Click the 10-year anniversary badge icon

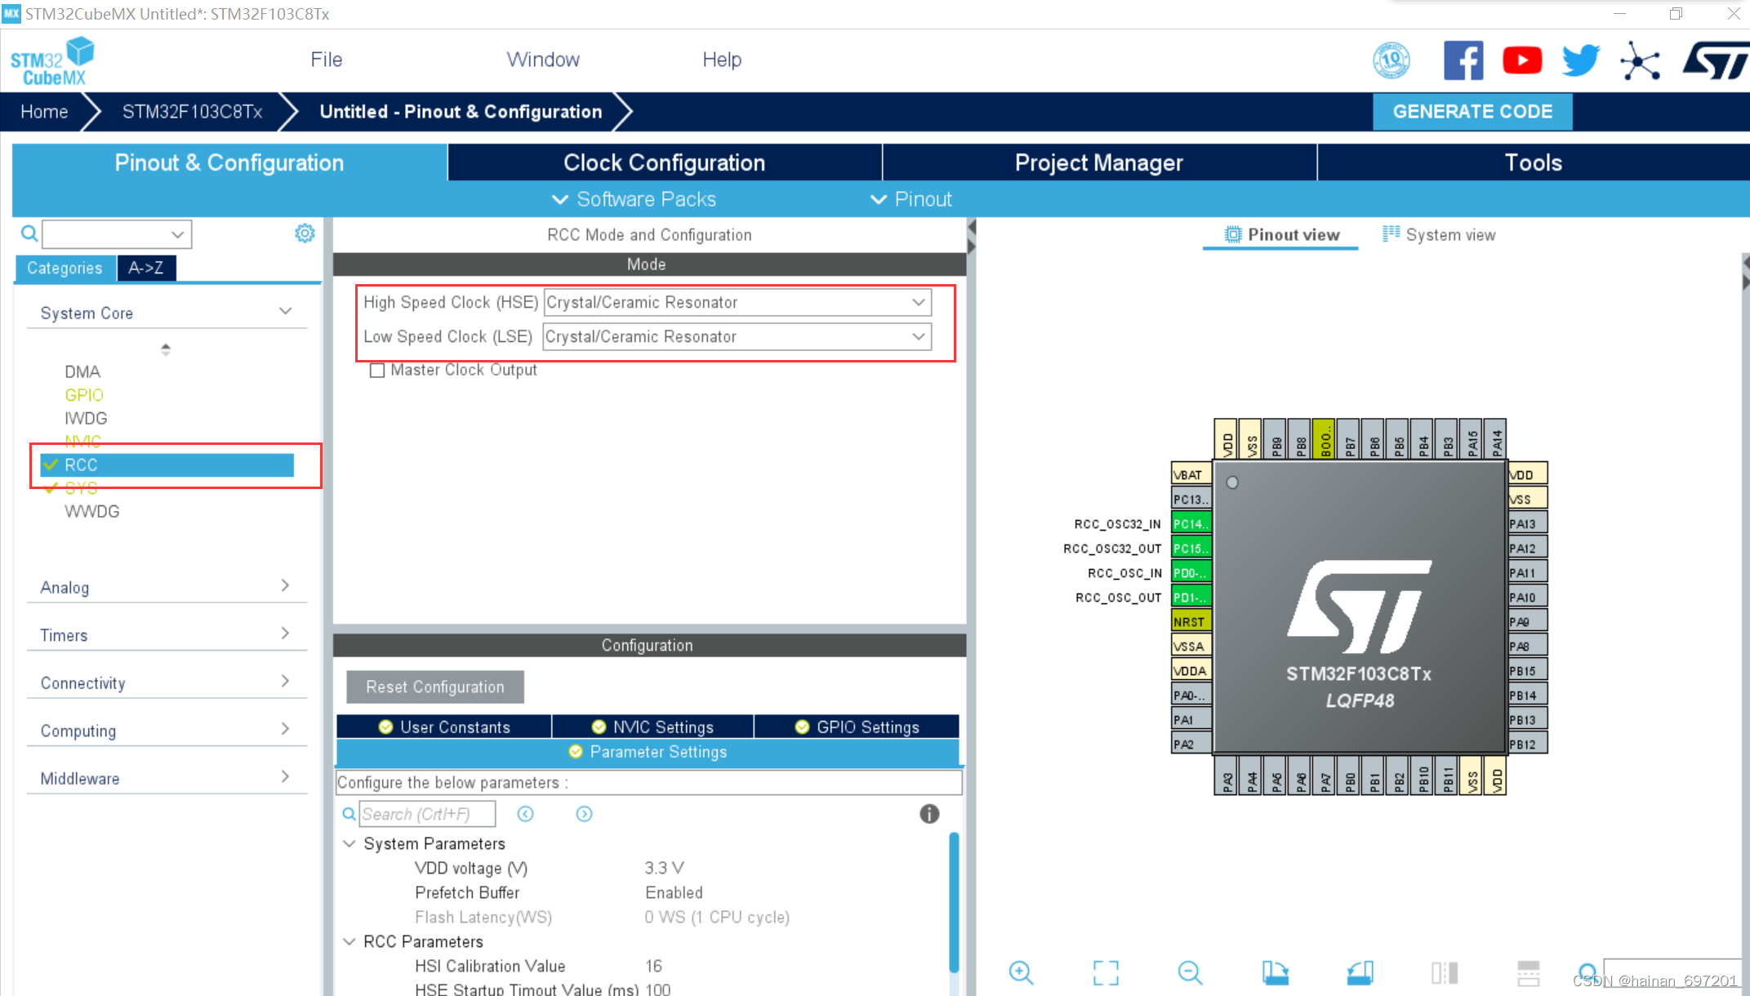point(1392,60)
